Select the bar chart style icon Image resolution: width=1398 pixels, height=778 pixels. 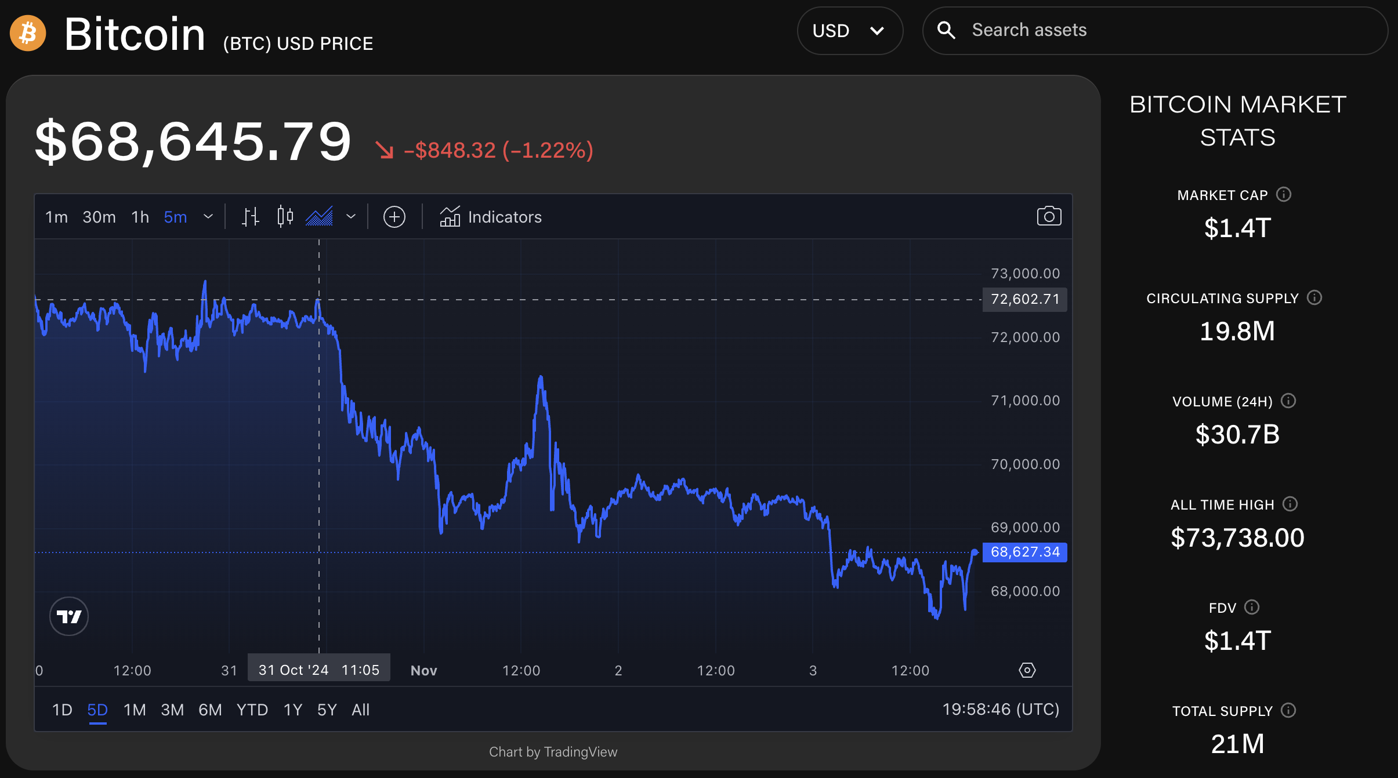(x=250, y=217)
